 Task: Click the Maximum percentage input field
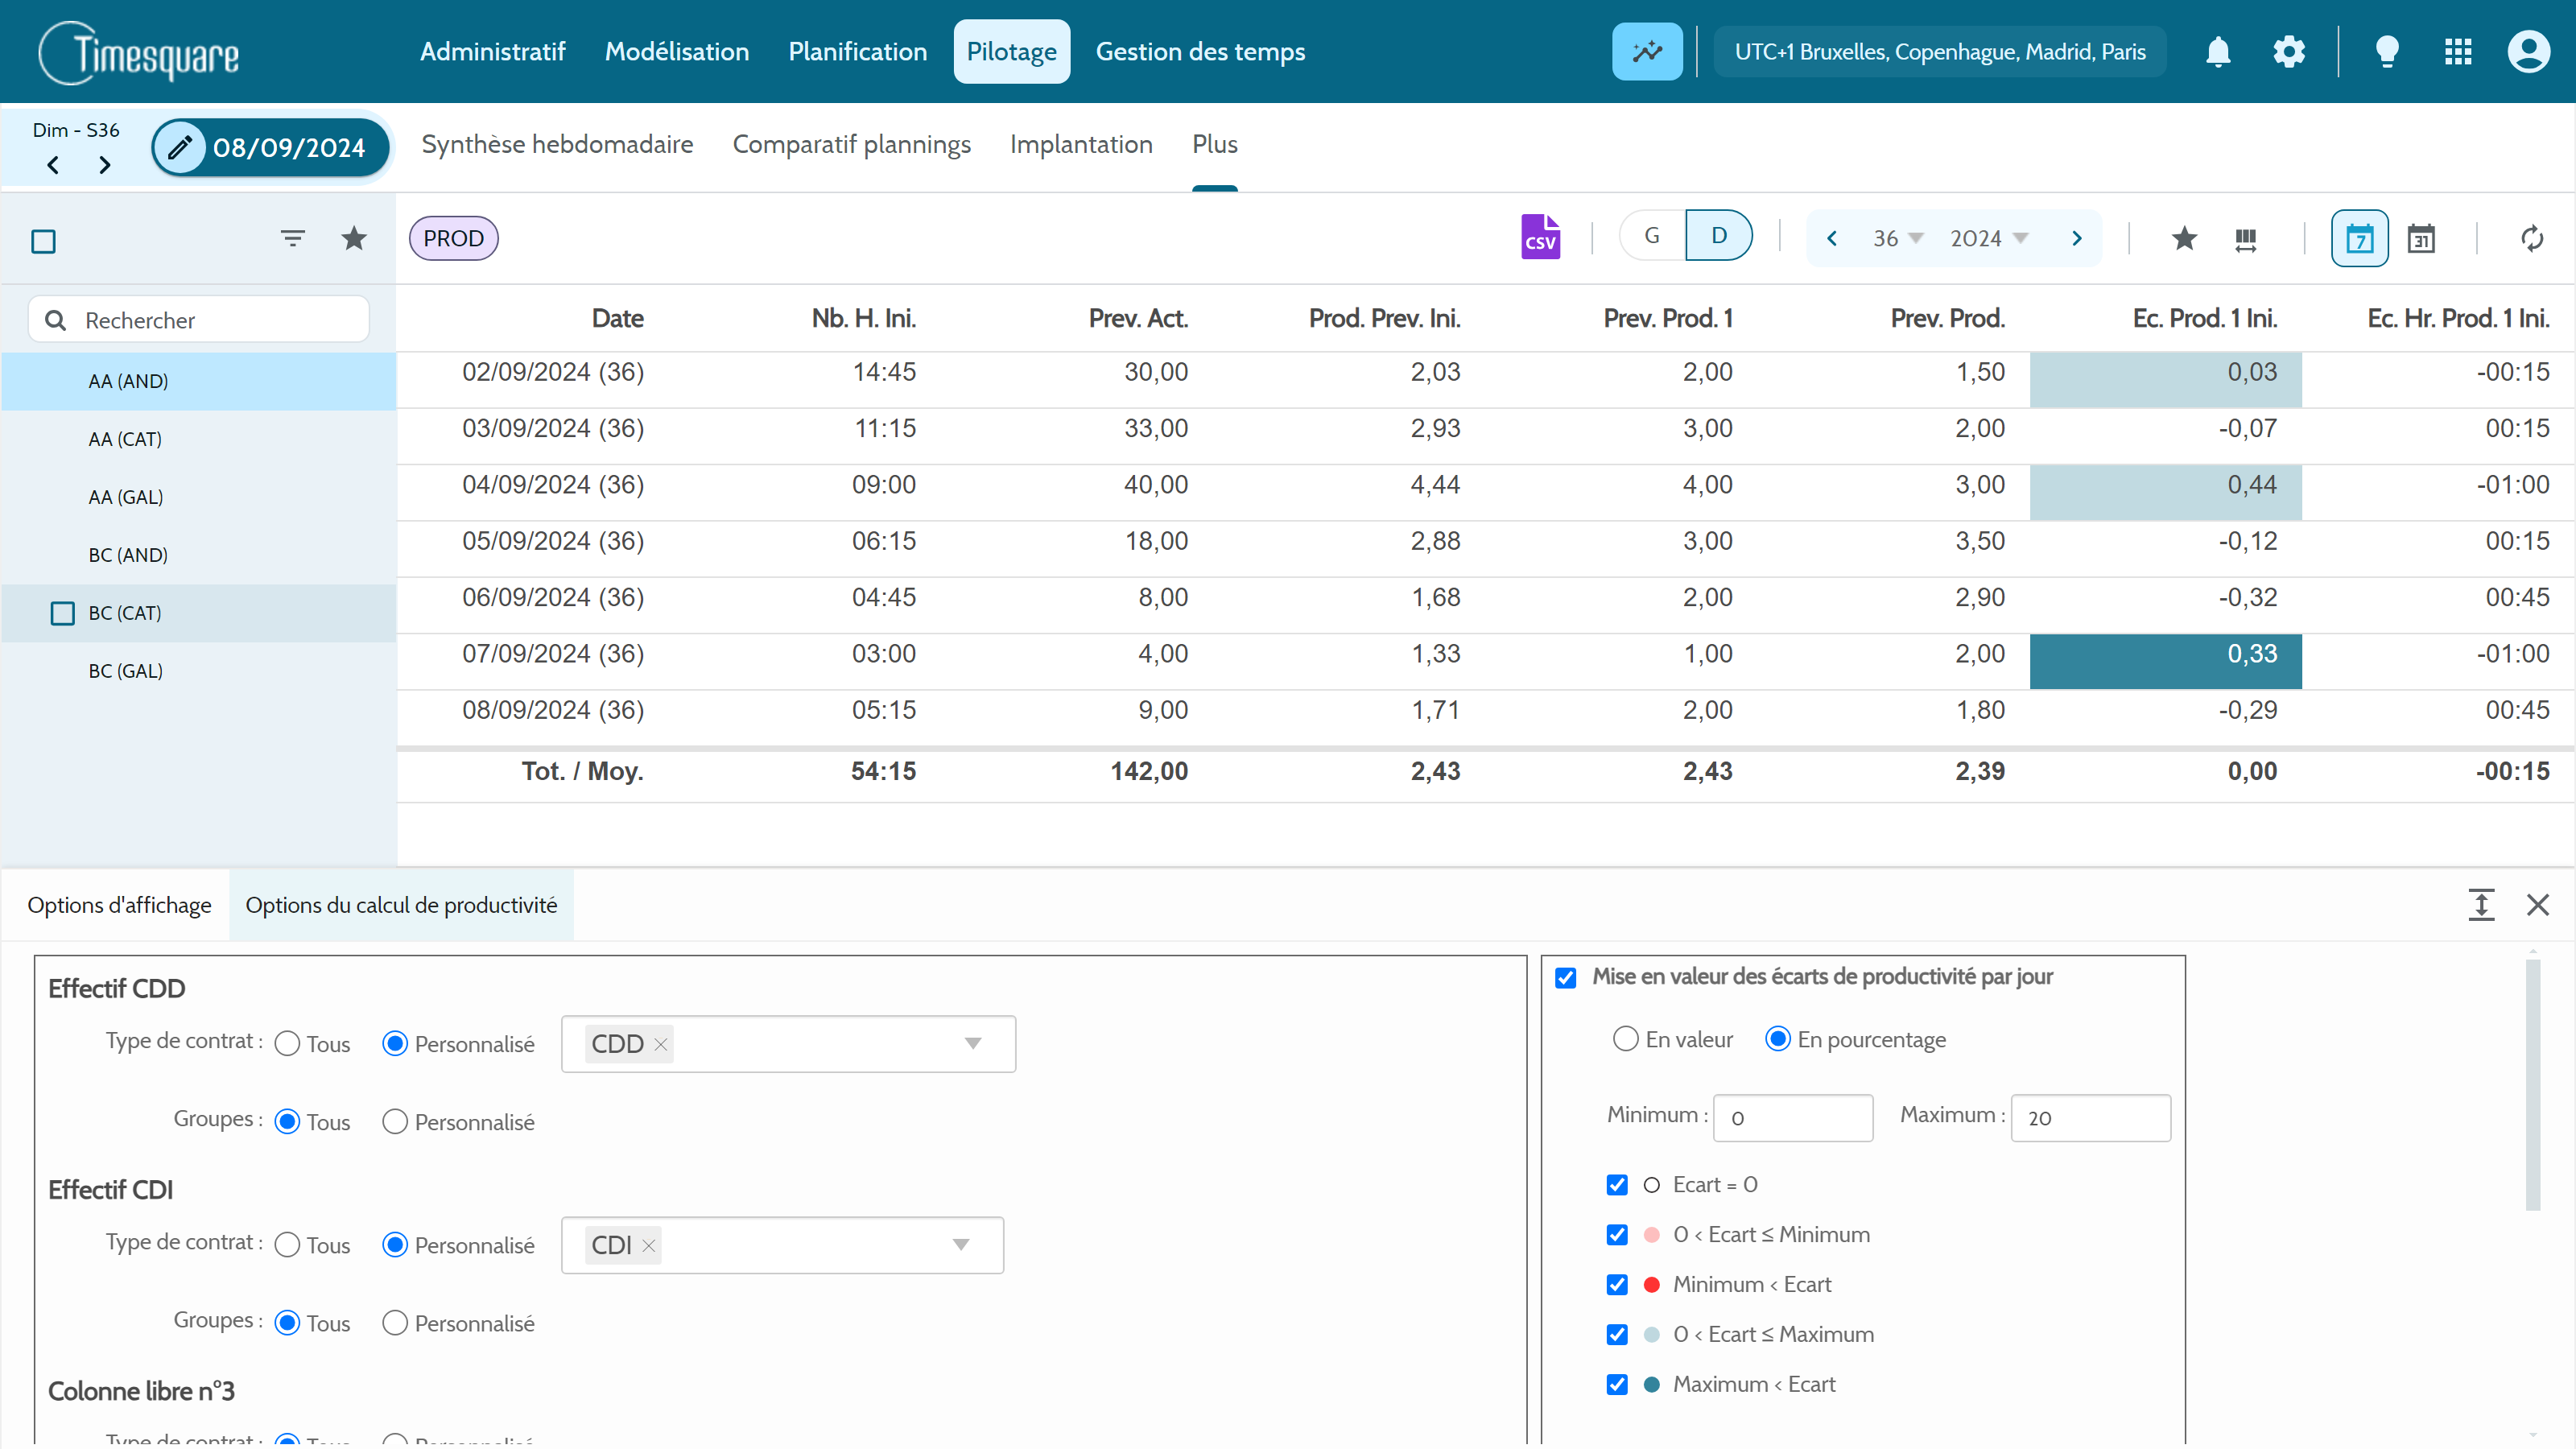coord(2090,1118)
